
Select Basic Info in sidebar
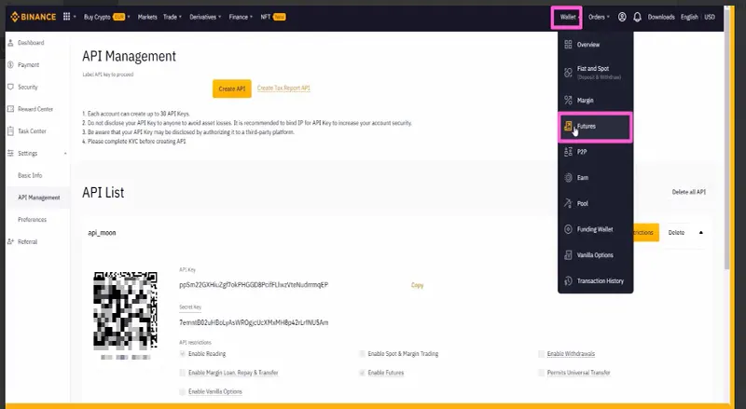click(x=30, y=175)
